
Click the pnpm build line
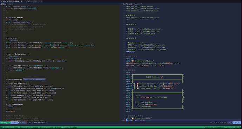tap(11, 111)
